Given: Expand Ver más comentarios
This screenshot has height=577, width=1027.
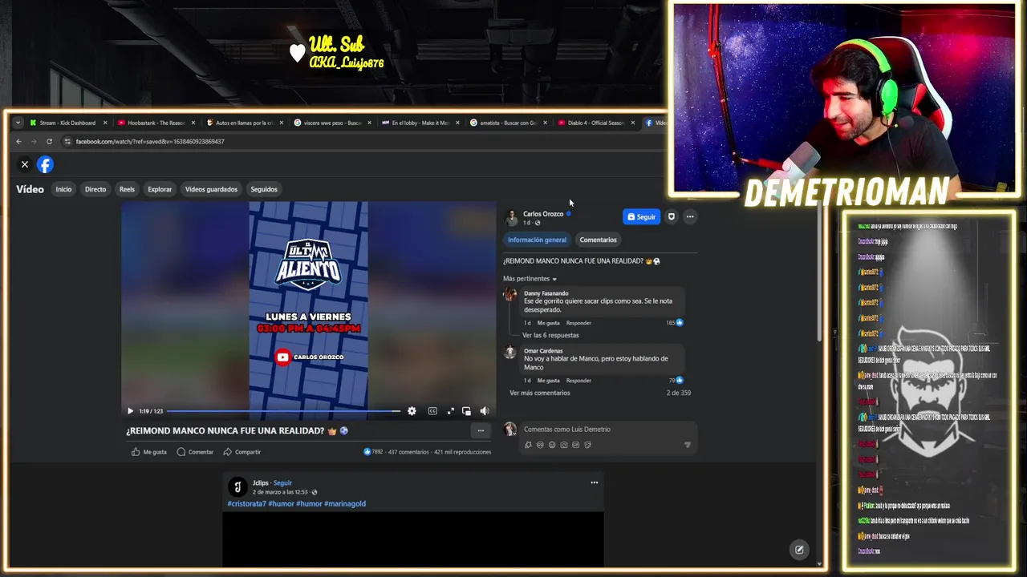Looking at the screenshot, I should tap(540, 393).
